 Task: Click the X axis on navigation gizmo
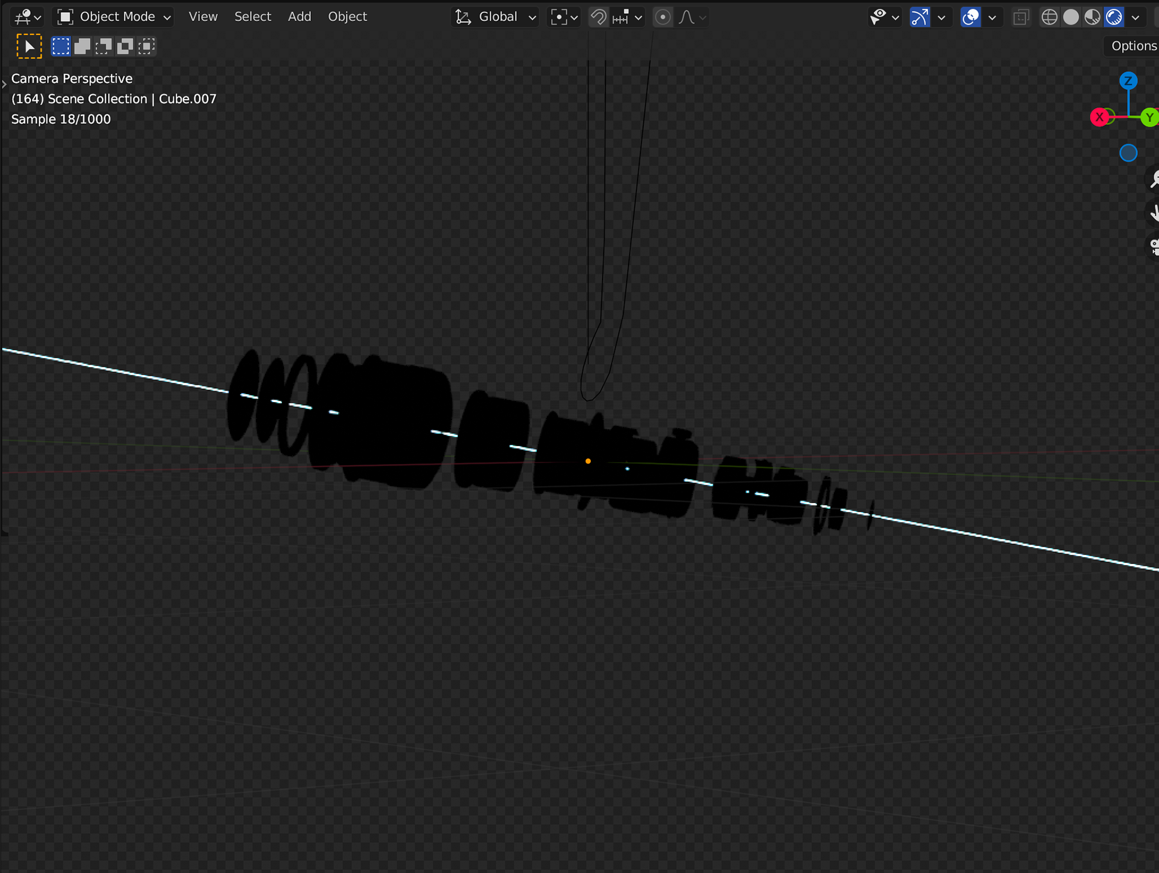pos(1100,117)
